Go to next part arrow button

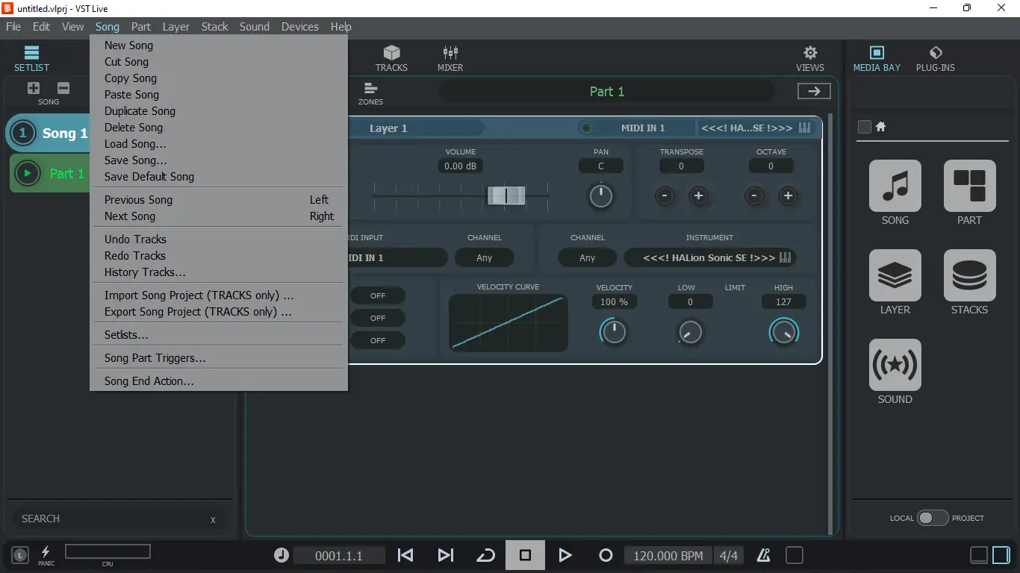[814, 91]
